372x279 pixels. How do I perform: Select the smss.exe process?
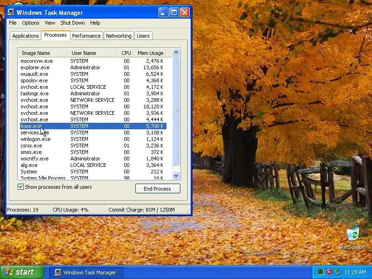[x=93, y=152]
